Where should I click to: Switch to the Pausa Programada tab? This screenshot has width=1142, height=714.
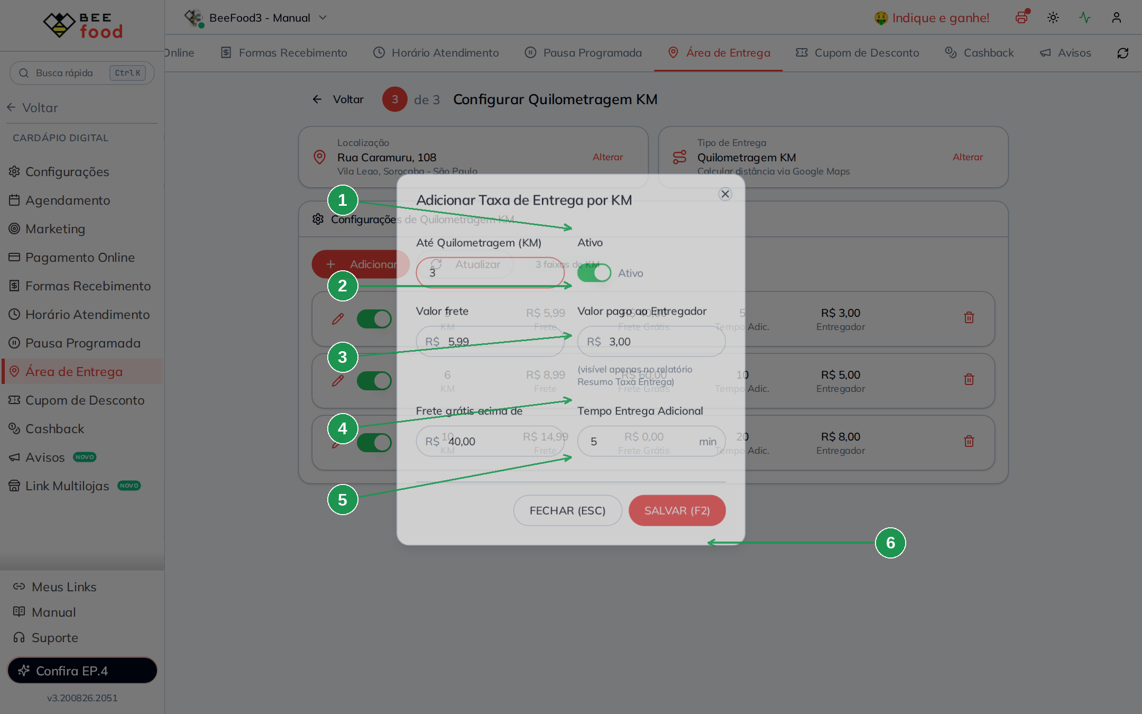[x=583, y=53]
